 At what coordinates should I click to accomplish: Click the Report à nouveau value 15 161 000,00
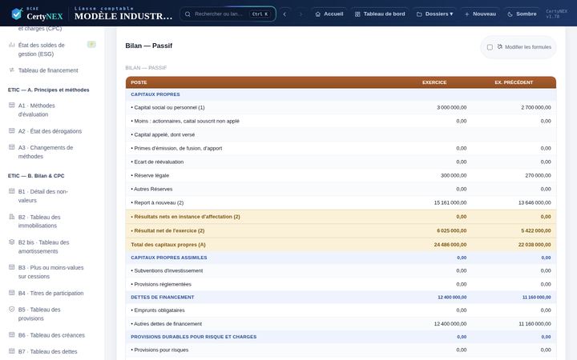pos(450,202)
